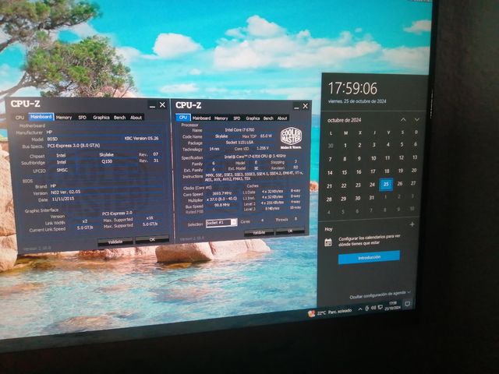Click the Intel Core i7 6700 name field
This screenshot has height=374, width=499.
pyautogui.click(x=239, y=130)
